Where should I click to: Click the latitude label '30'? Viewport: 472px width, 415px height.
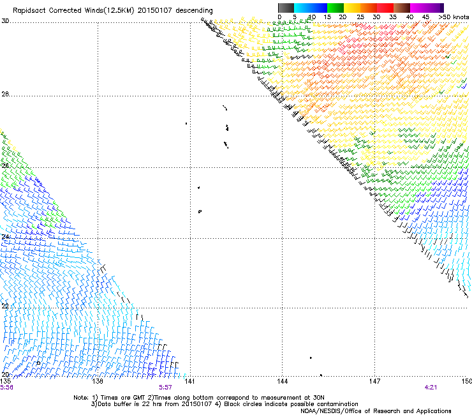[x=5, y=21]
